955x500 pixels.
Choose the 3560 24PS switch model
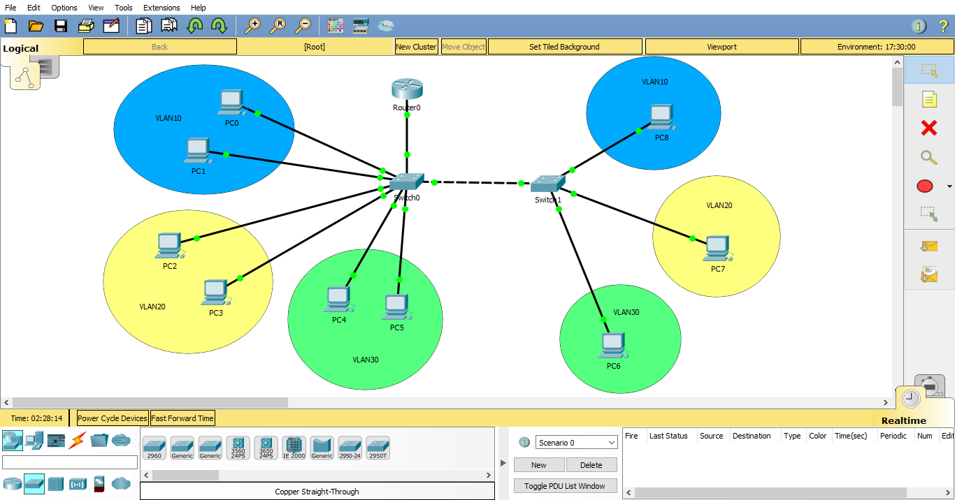[x=238, y=447]
